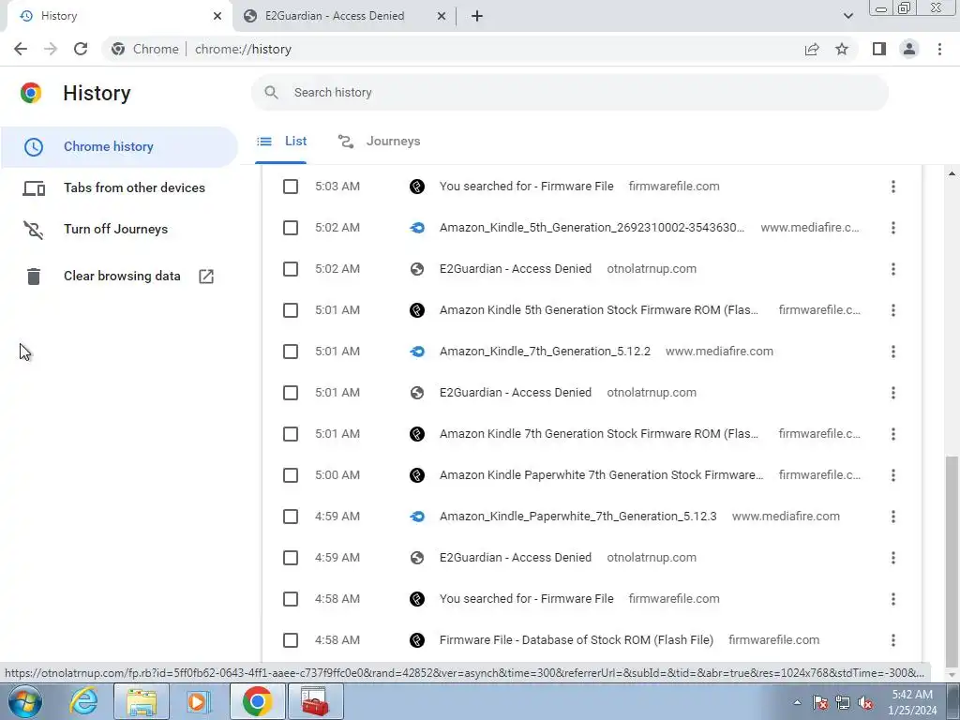Open the Windows Start menu
The image size is (960, 720).
point(25,701)
